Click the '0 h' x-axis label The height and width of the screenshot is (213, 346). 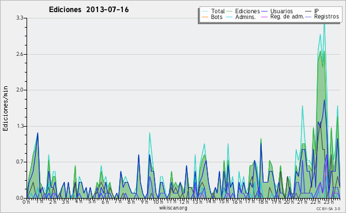(x=26, y=201)
